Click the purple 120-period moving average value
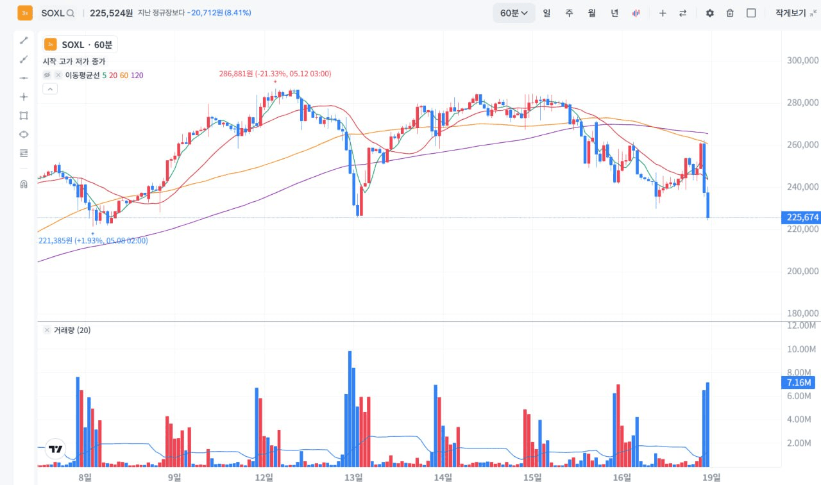Image resolution: width=821 pixels, height=485 pixels. (x=137, y=75)
